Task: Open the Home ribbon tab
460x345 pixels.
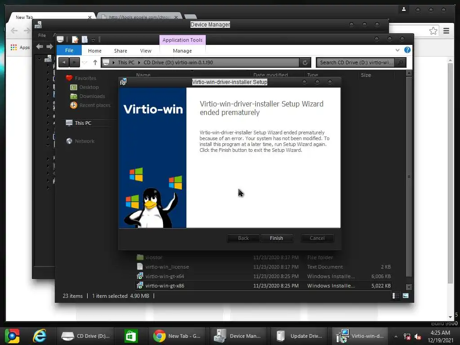Action: (94, 51)
